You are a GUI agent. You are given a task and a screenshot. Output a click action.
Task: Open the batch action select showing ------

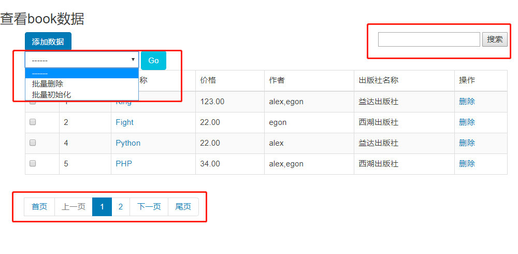(82, 60)
